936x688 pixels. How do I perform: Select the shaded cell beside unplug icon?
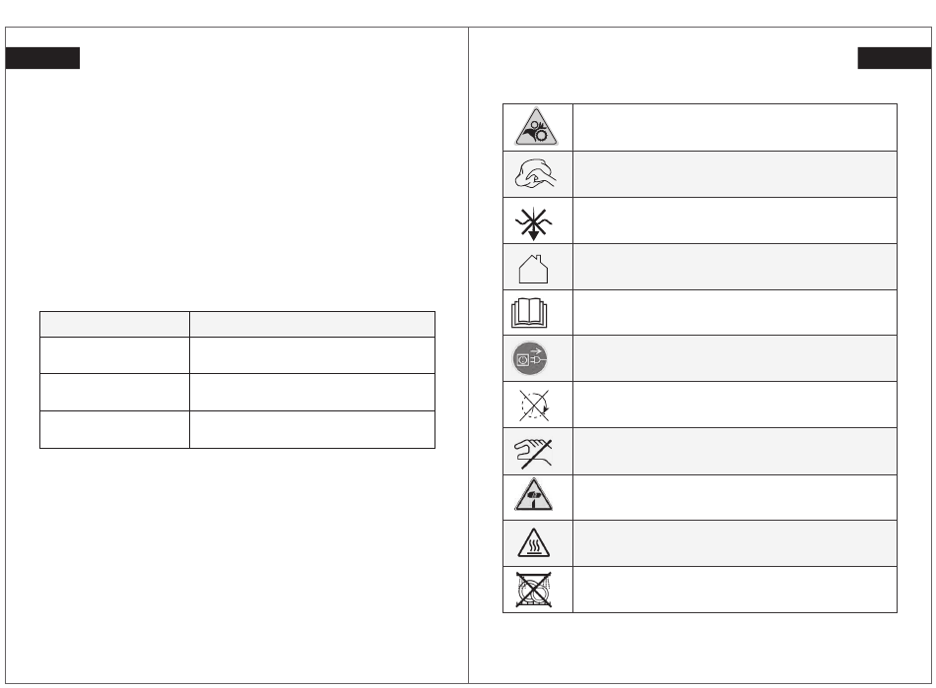click(735, 358)
